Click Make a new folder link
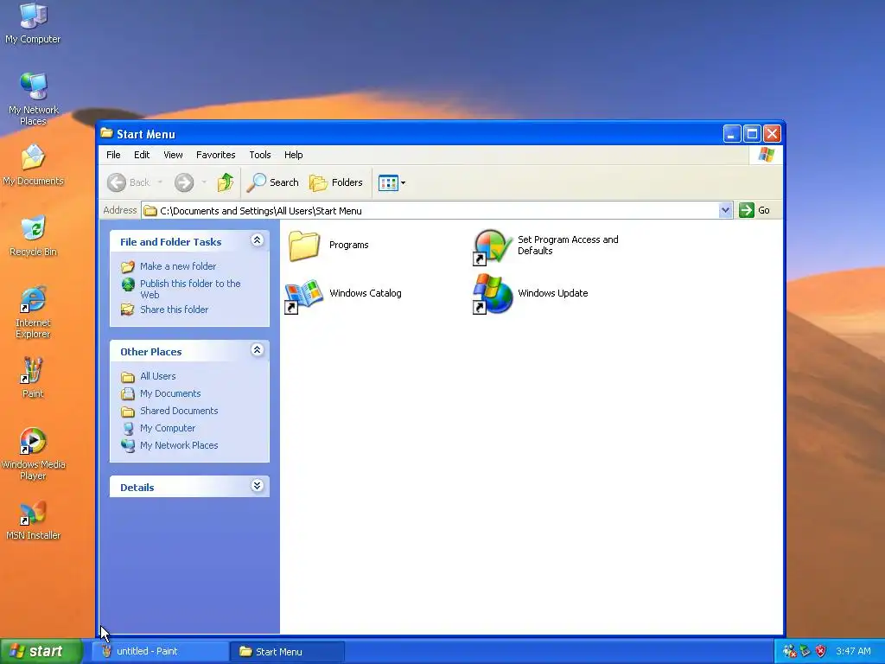The width and height of the screenshot is (885, 664). coord(178,266)
